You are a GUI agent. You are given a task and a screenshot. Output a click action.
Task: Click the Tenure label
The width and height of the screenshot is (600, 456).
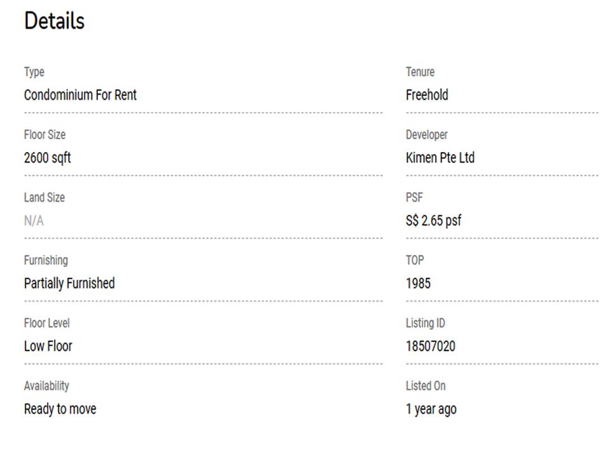pyautogui.click(x=420, y=72)
